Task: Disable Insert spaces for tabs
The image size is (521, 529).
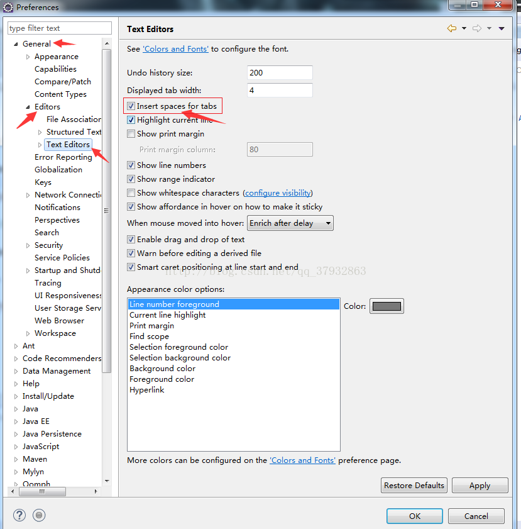Action: [x=131, y=106]
